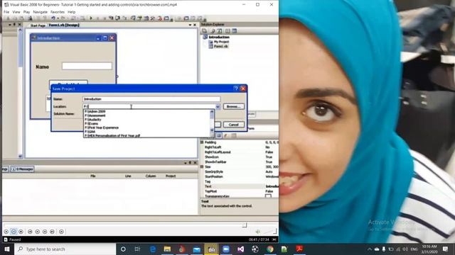This screenshot has width=455, height=255.
Task: Open Adobe Acrobat from taskbar
Action: click(x=299, y=249)
